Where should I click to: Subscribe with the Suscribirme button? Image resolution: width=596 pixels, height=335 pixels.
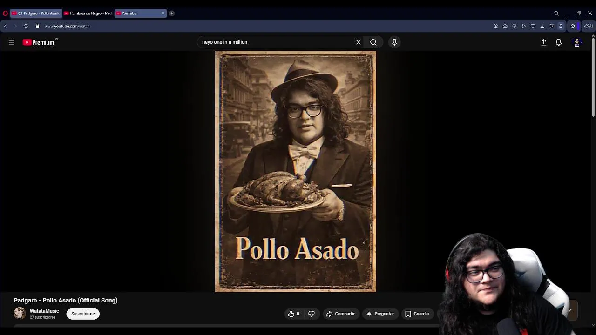pyautogui.click(x=83, y=314)
